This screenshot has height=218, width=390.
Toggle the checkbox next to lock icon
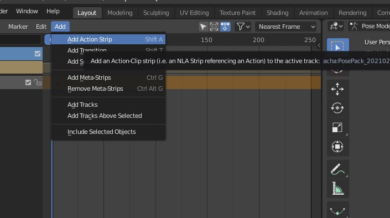pos(28,82)
